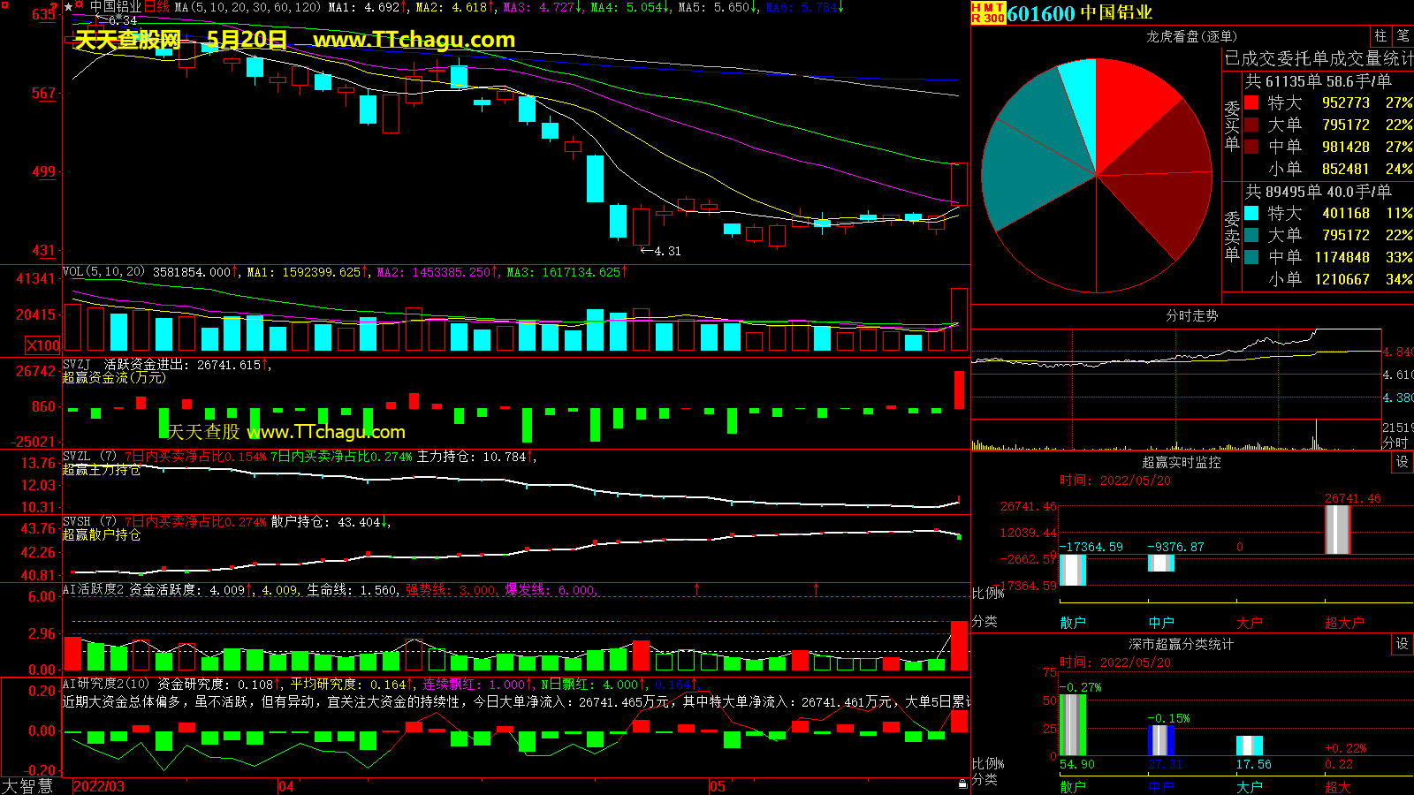The width and height of the screenshot is (1414, 795).
Task: Click the VOL(5,10,20) indicator label
Action: pos(103,272)
